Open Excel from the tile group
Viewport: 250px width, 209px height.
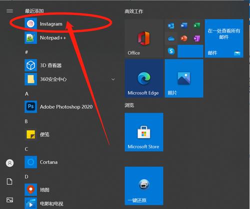pos(196,25)
